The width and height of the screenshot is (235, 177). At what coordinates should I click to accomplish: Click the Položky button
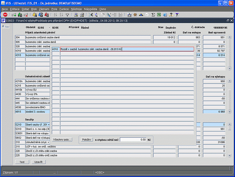coord(87,139)
